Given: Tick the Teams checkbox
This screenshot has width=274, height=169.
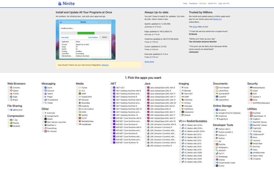Looking at the screenshot, I should coord(43,94).
